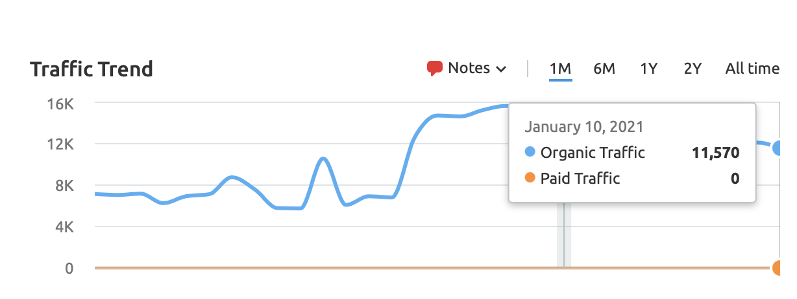Image resolution: width=797 pixels, height=299 pixels.
Task: Show the 2Y traffic range
Action: [x=693, y=69]
